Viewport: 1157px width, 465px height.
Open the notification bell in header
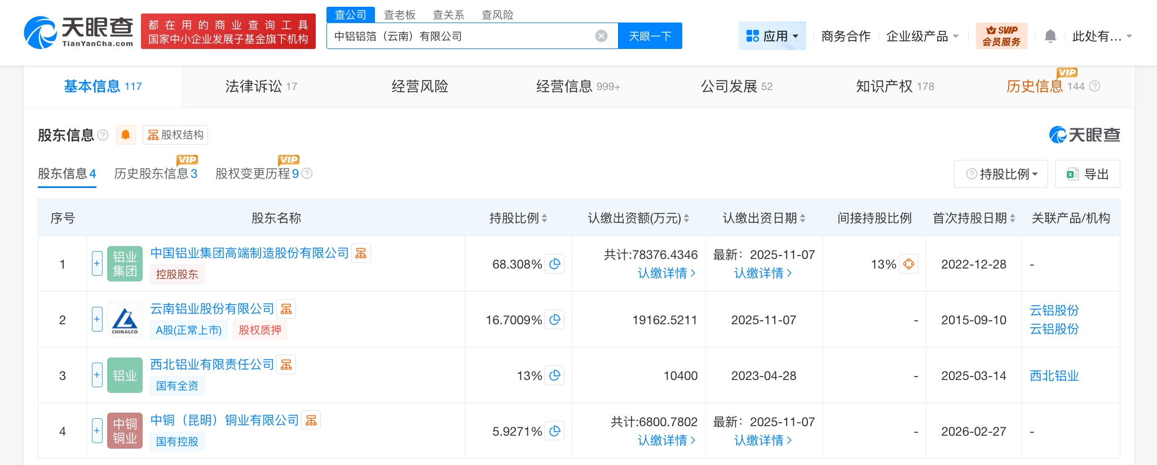click(x=1050, y=37)
